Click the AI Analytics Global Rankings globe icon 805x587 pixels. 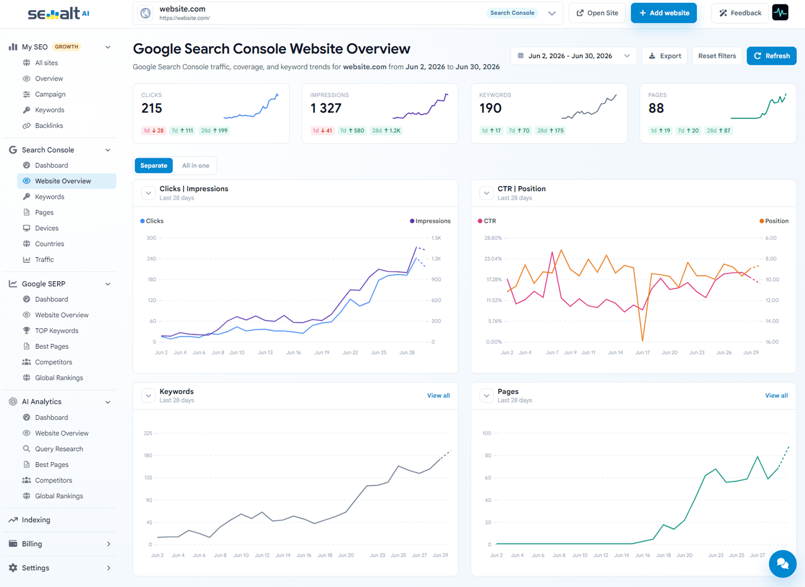(x=26, y=495)
